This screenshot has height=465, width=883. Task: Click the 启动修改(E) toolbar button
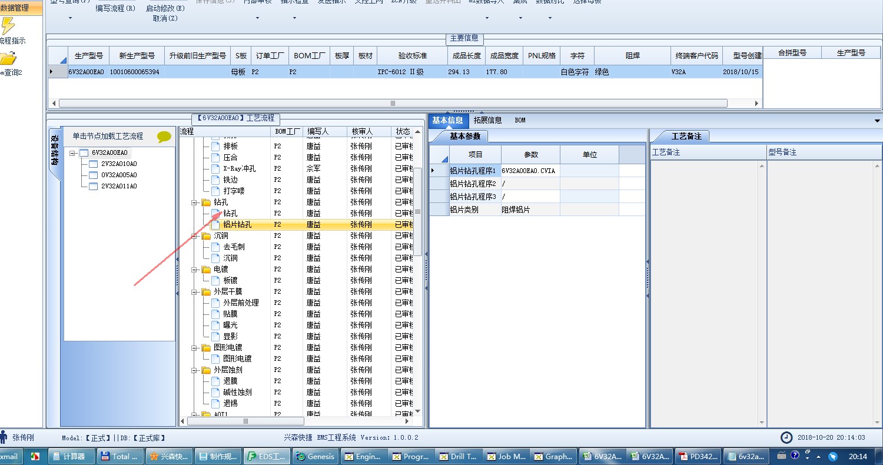(165, 8)
